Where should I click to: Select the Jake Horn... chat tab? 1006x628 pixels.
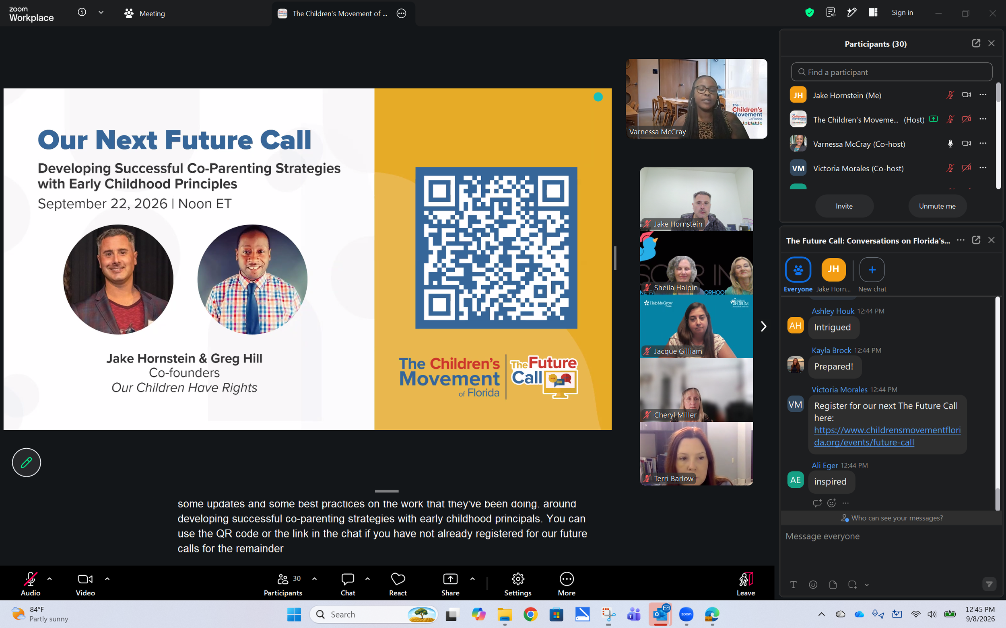[x=833, y=275]
